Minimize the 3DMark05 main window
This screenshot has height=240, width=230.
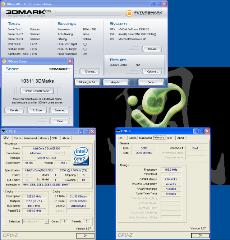153,4
